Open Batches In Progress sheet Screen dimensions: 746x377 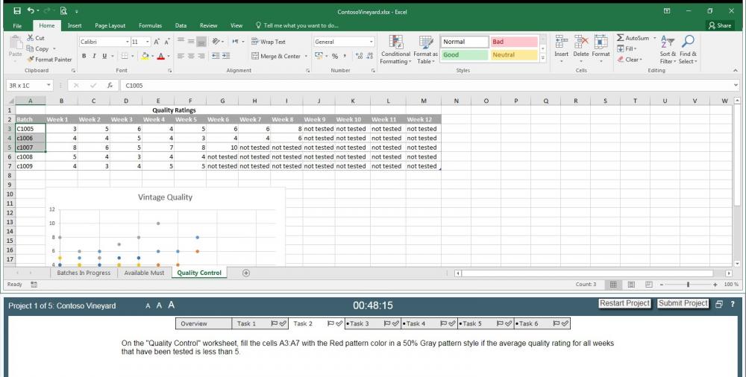[x=84, y=273]
